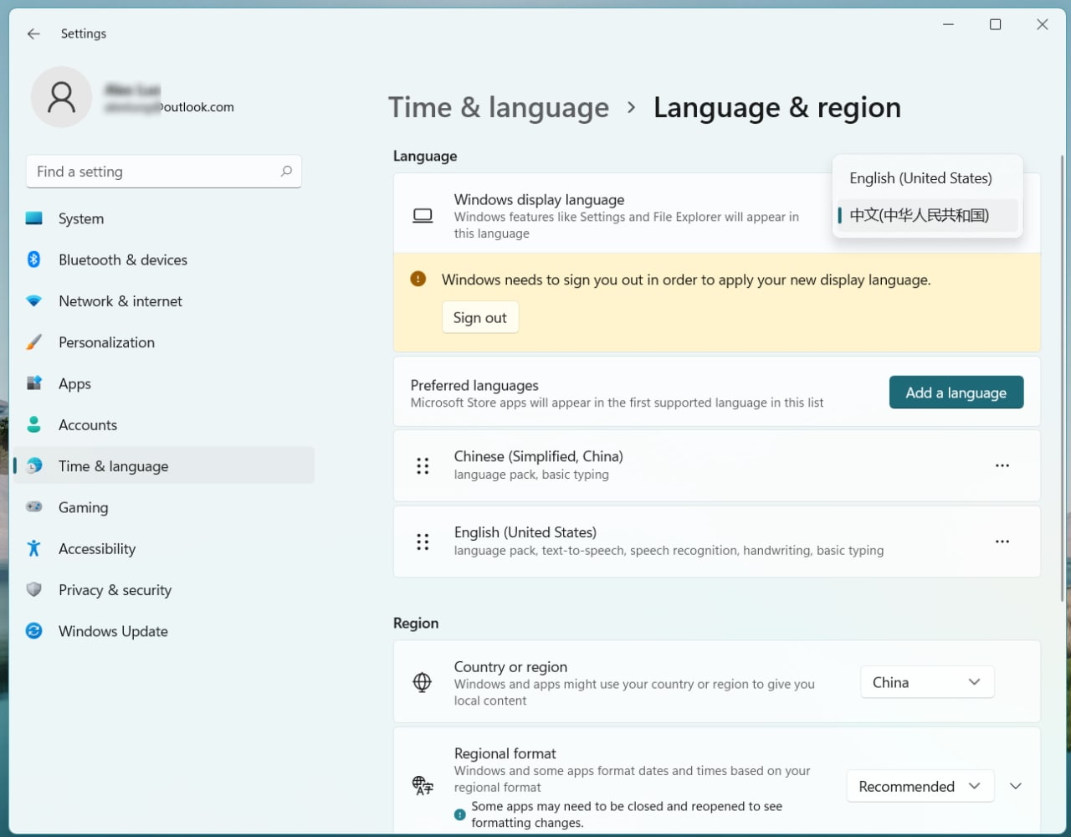Click the Accessibility figure icon
Screen dimensions: 1071x837
coord(33,548)
